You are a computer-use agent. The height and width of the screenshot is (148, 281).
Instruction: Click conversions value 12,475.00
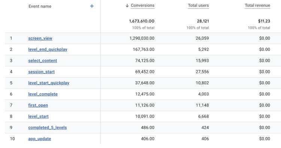pos(145,94)
